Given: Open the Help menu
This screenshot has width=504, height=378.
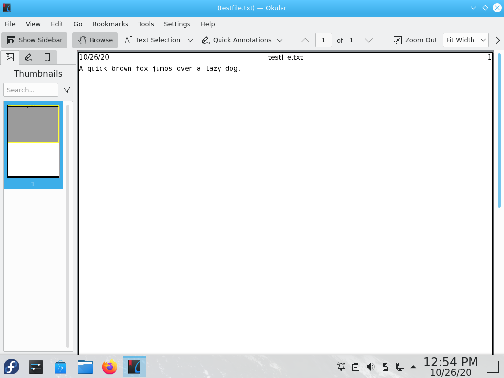Looking at the screenshot, I should click(x=207, y=24).
